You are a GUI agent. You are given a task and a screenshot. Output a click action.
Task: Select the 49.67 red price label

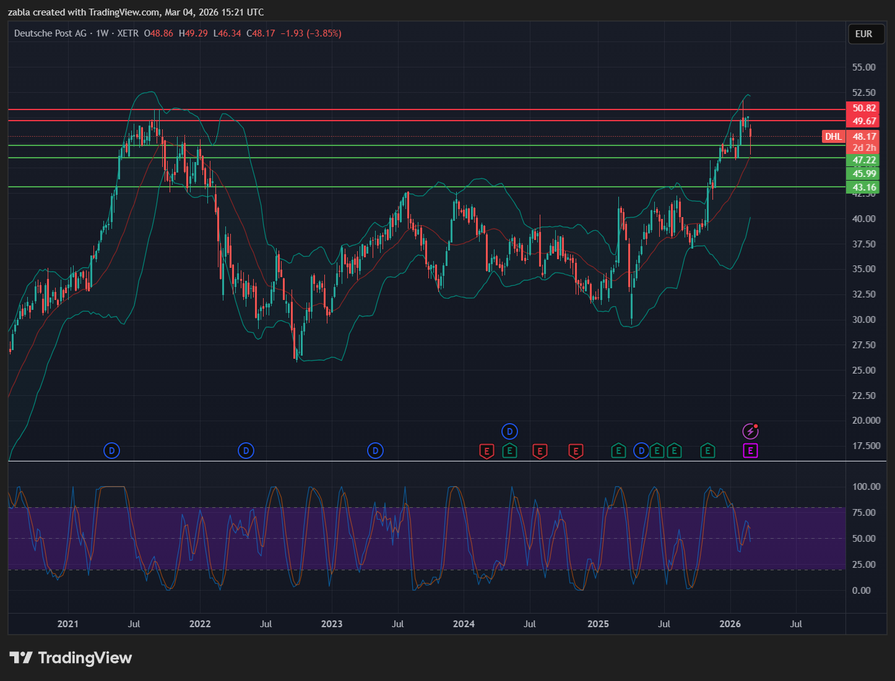coord(864,121)
